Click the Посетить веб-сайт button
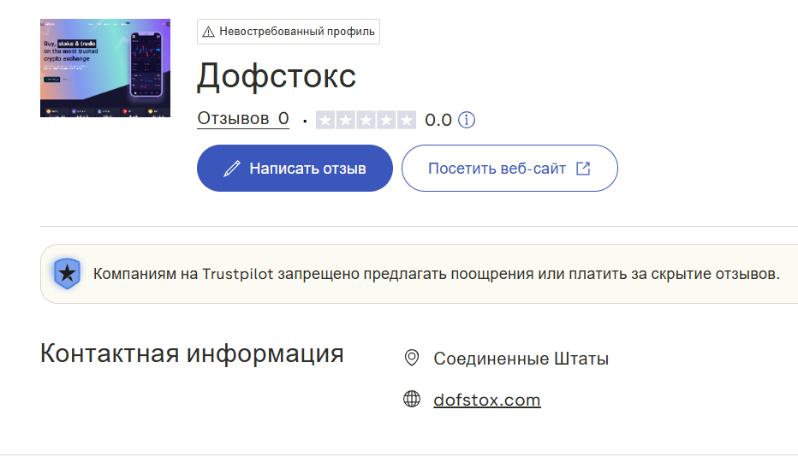Screen dimensions: 798x463 509,169
